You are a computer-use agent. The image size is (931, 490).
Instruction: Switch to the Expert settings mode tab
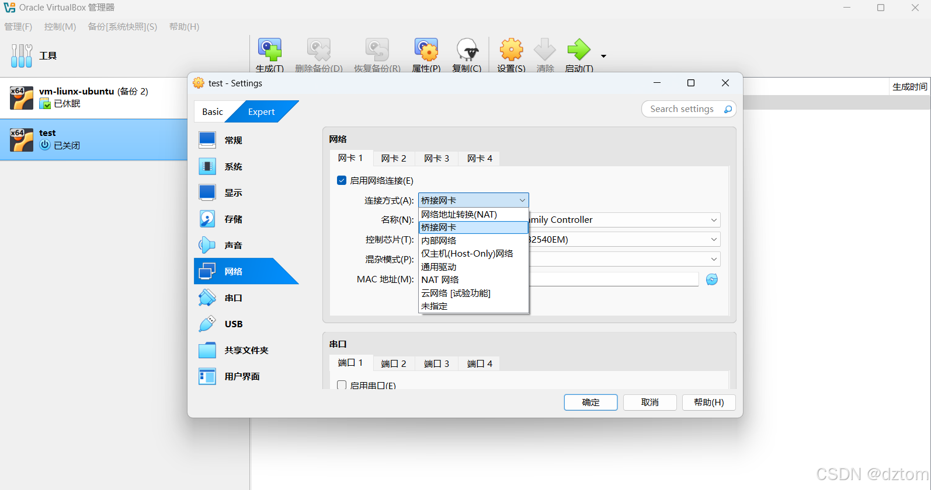click(x=262, y=112)
